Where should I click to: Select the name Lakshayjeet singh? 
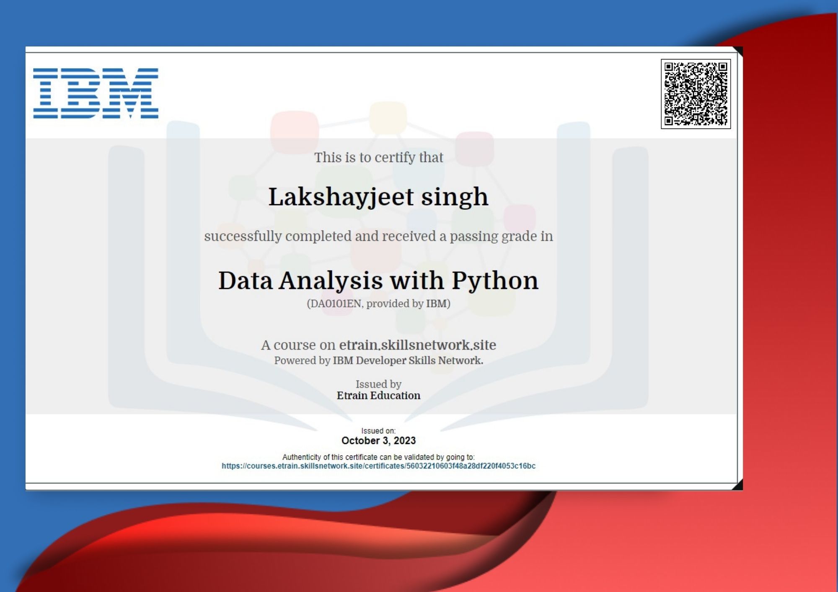click(378, 197)
